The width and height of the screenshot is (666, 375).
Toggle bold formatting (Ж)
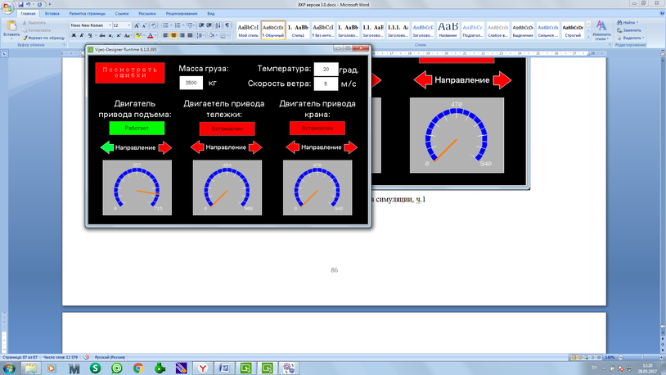(74, 36)
